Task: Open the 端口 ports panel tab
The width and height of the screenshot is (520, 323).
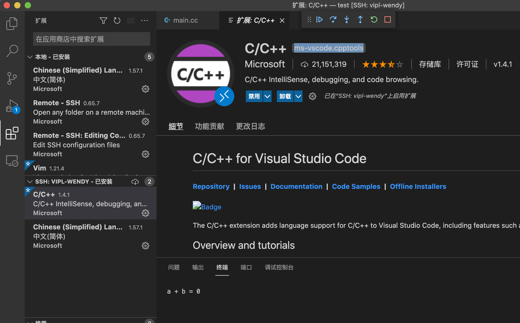Action: 246,267
